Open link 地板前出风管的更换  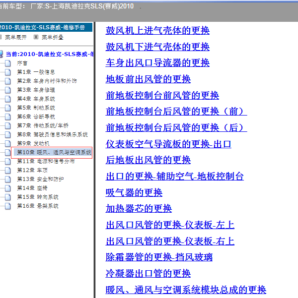tap(148, 79)
